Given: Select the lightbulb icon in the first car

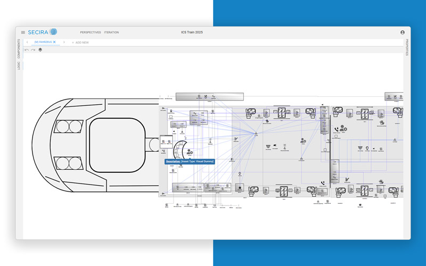Looking at the screenshot, I should 240,173.
